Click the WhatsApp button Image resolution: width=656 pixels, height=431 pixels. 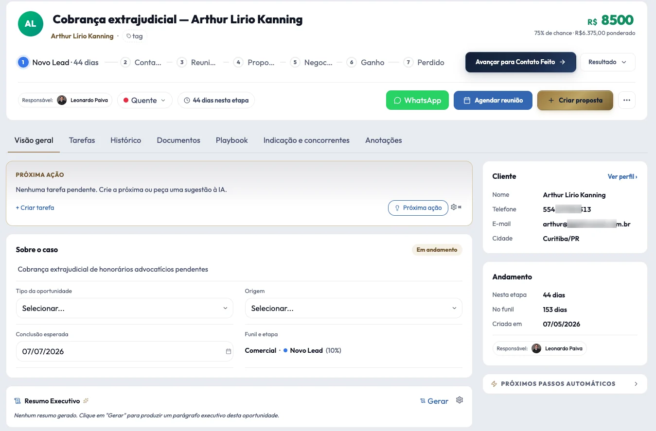[417, 100]
